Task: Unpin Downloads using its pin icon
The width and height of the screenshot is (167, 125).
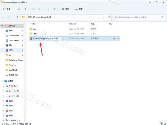Action: tap(22, 36)
